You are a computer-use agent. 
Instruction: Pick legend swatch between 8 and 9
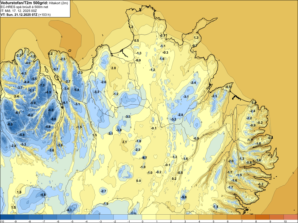pyautogui.click(x=263, y=217)
